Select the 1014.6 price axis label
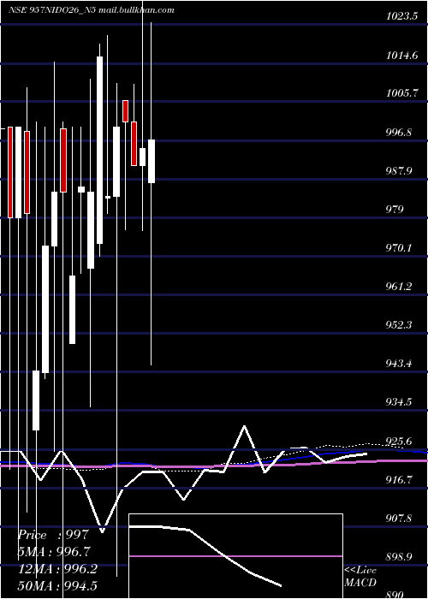The width and height of the screenshot is (428, 599). 401,56
